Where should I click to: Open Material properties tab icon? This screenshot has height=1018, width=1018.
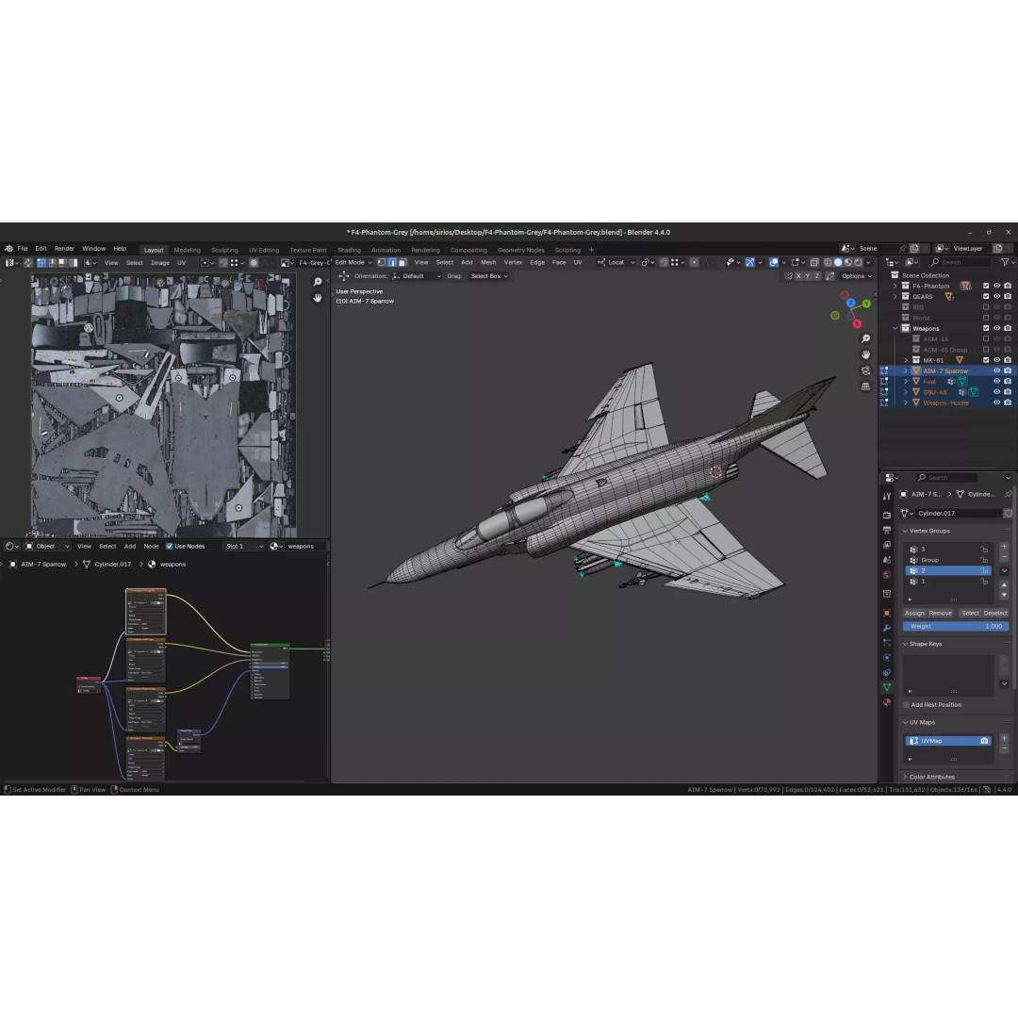(887, 702)
